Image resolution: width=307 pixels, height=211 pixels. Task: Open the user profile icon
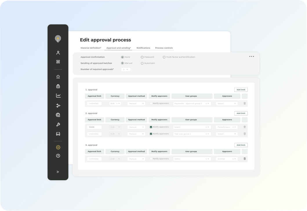tap(58, 53)
